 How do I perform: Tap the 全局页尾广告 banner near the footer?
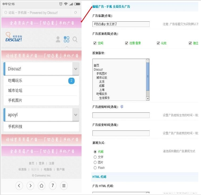tap(41, 151)
